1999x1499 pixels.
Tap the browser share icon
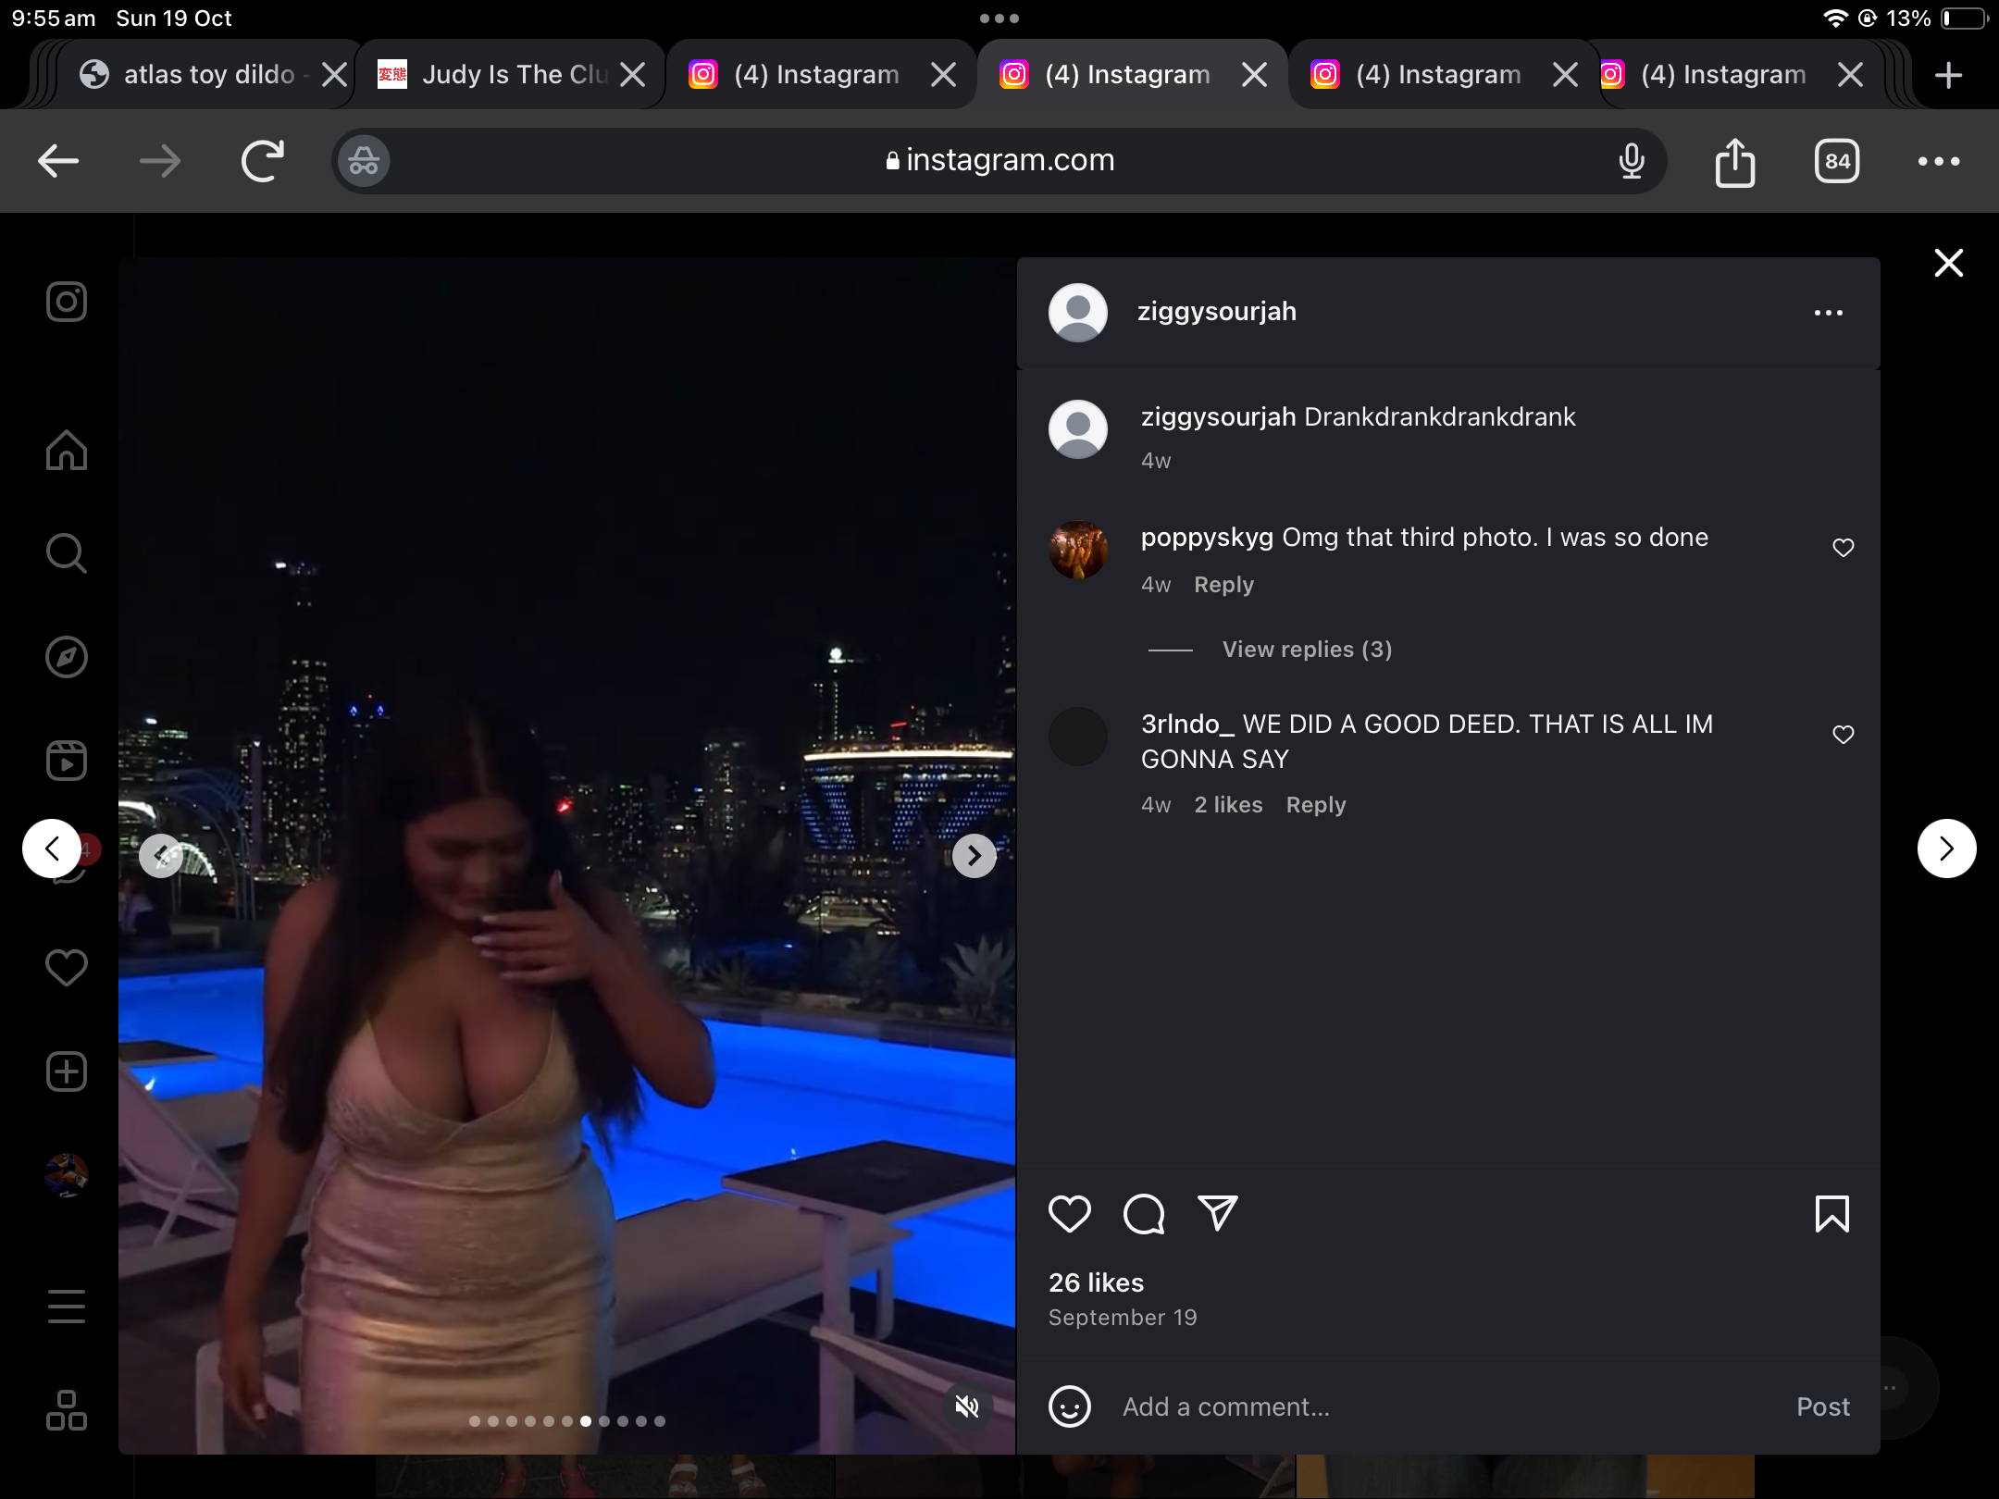point(1734,162)
